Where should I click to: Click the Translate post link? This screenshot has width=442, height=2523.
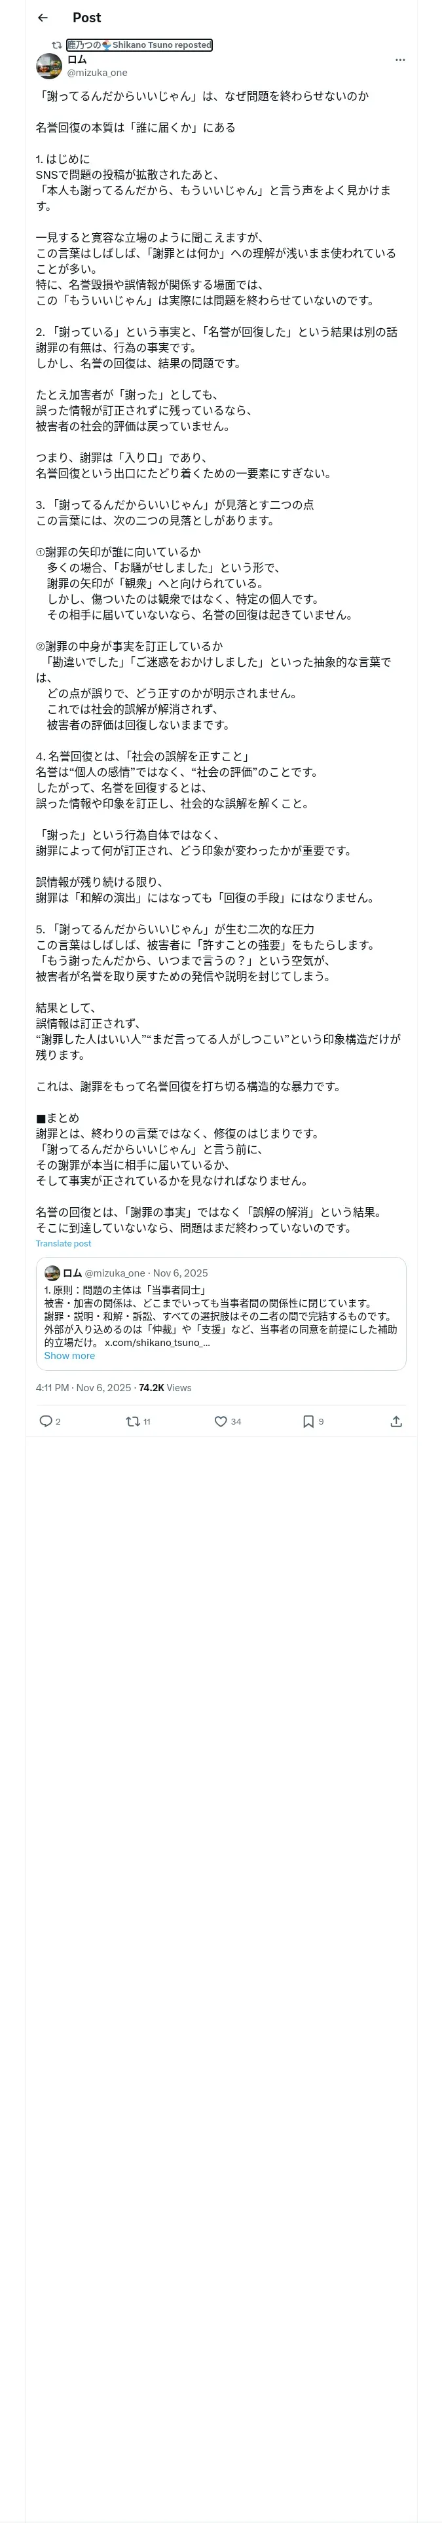tap(64, 1244)
